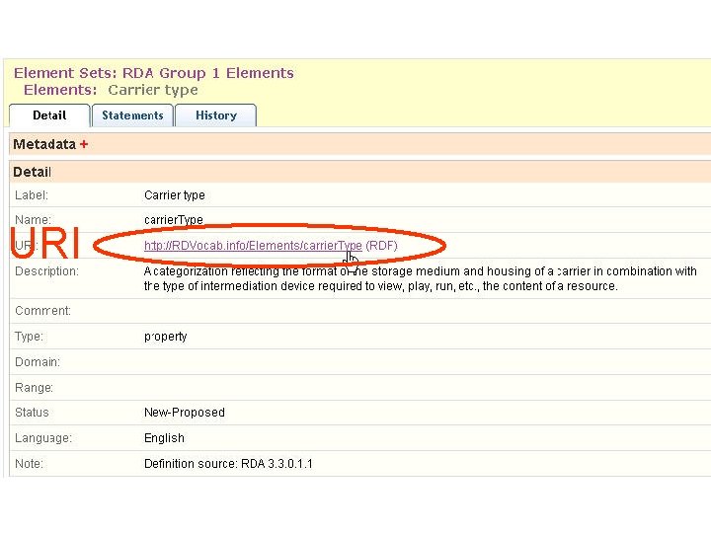Select the Name value 'carrierType'

174,220
